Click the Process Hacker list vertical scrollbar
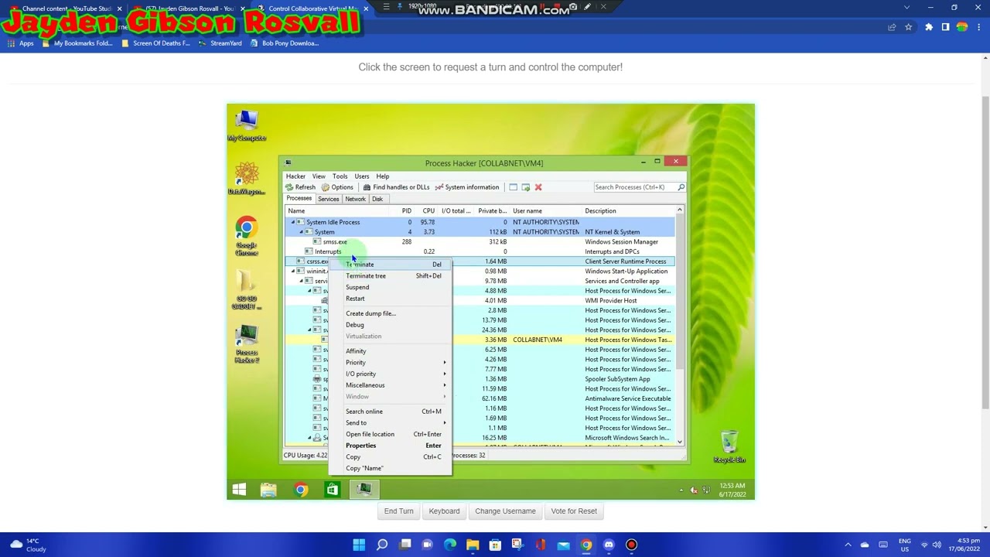This screenshot has width=990, height=557. [x=680, y=325]
